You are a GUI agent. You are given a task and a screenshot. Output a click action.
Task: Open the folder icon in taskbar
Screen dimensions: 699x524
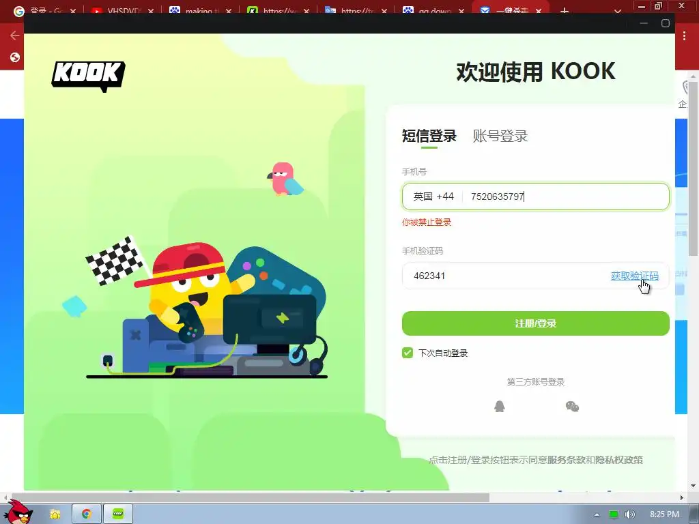55,514
